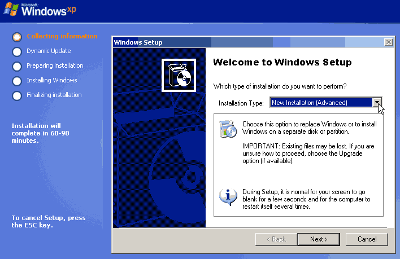Click the 'Installing Windows' step label
Viewport: 400px width, 259px height.
click(x=52, y=80)
